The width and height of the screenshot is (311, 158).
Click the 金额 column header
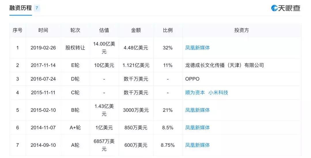(x=136, y=30)
